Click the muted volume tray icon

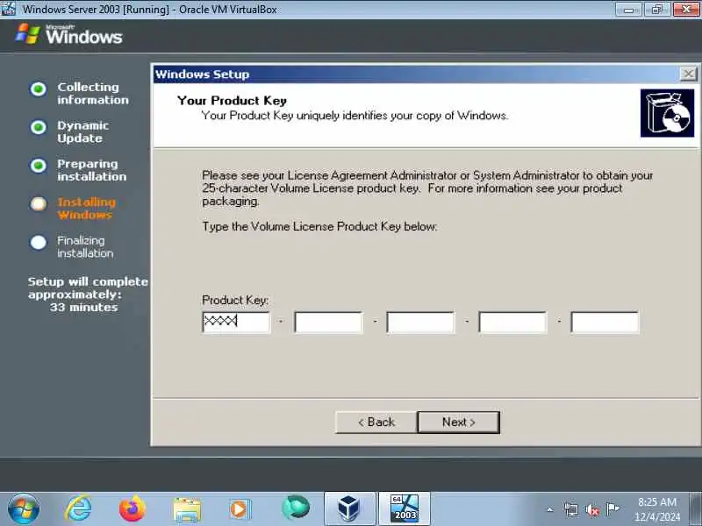pyautogui.click(x=592, y=509)
